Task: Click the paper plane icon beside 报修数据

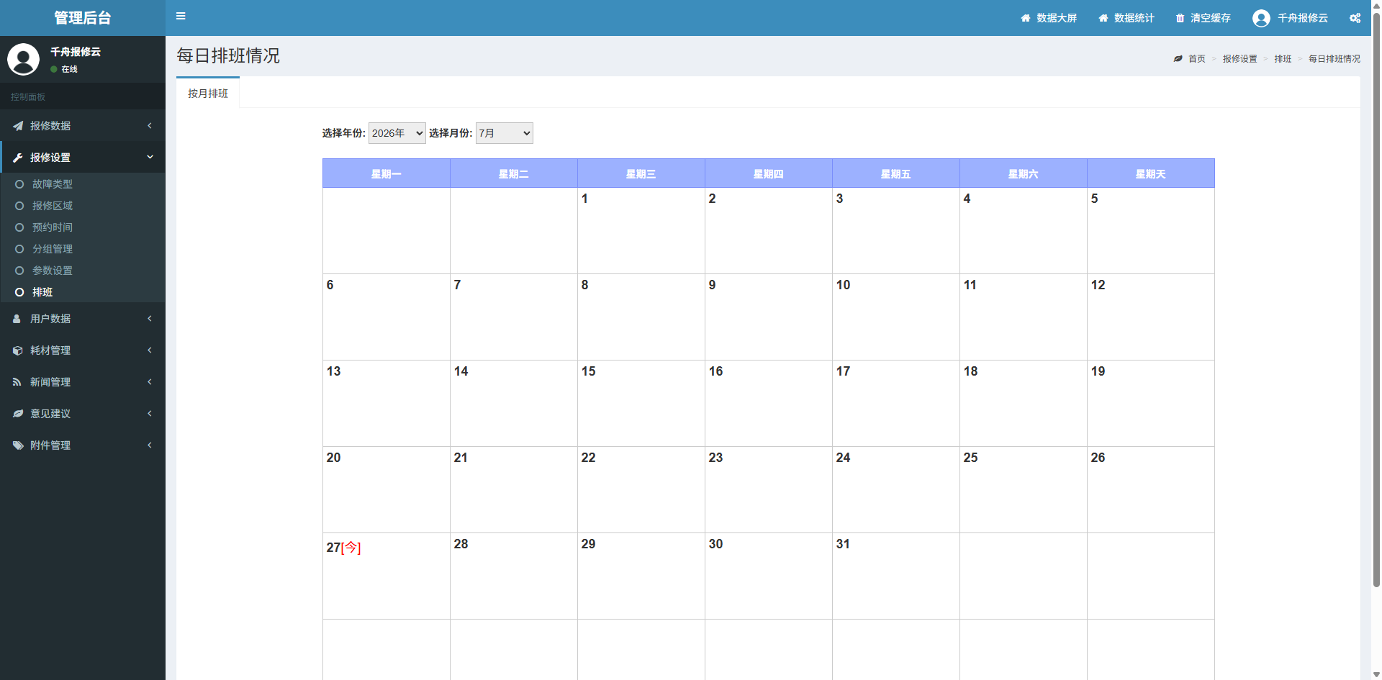Action: pyautogui.click(x=18, y=126)
